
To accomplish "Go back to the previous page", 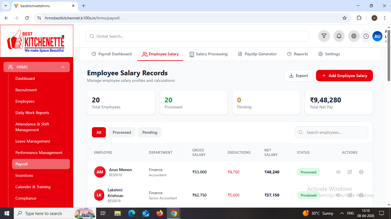I will click(x=6, y=18).
